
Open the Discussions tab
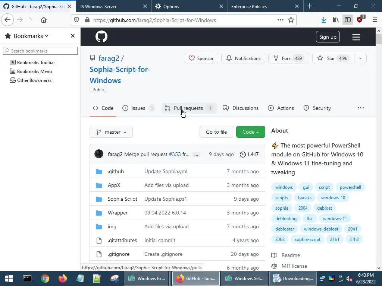point(241,108)
